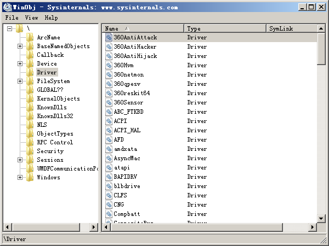Click the ArcName folder icon
The height and width of the screenshot is (246, 329).
tap(30, 37)
